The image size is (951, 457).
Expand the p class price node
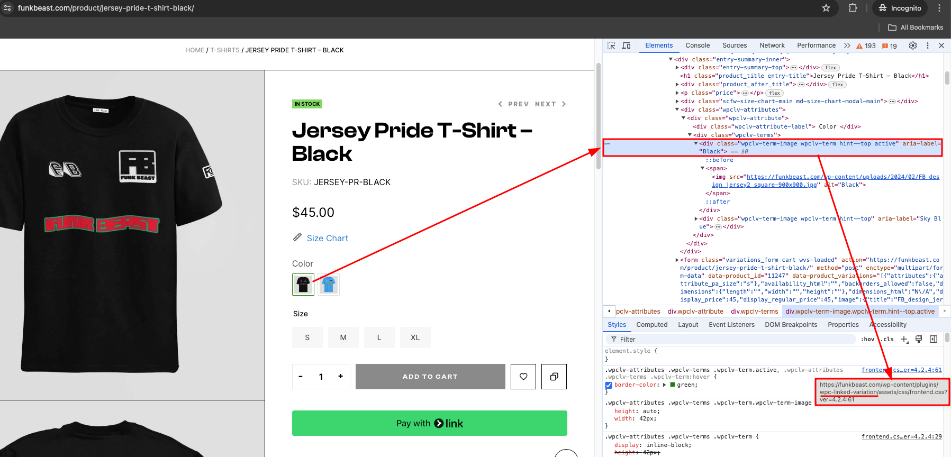tap(677, 93)
